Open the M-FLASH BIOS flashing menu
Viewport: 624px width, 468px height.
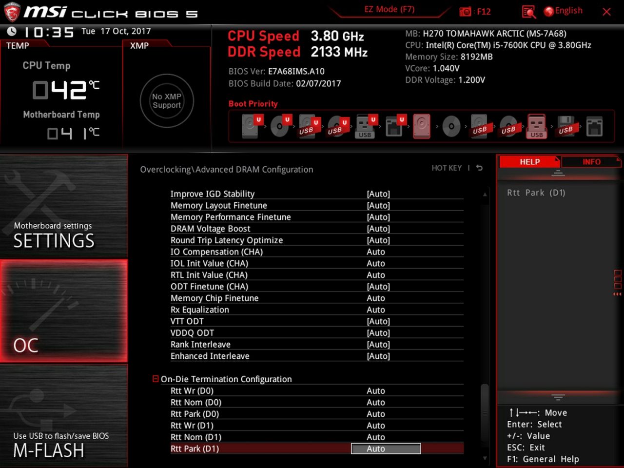(x=63, y=415)
